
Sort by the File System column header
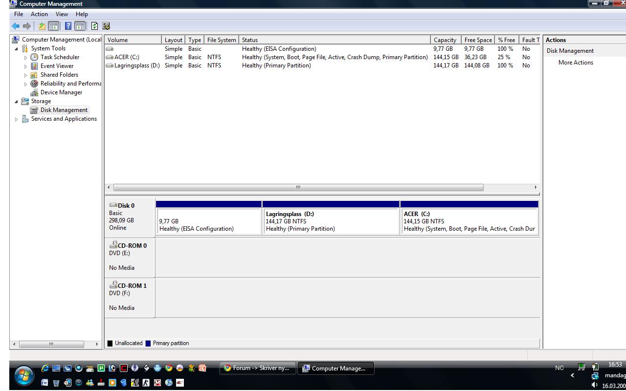pos(222,40)
